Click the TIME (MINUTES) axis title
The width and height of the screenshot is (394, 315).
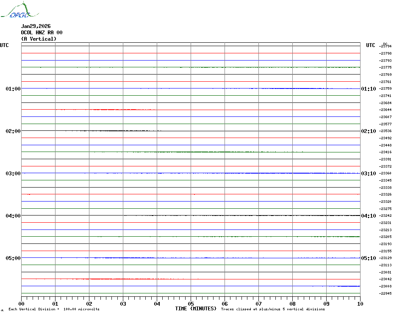pos(196,309)
